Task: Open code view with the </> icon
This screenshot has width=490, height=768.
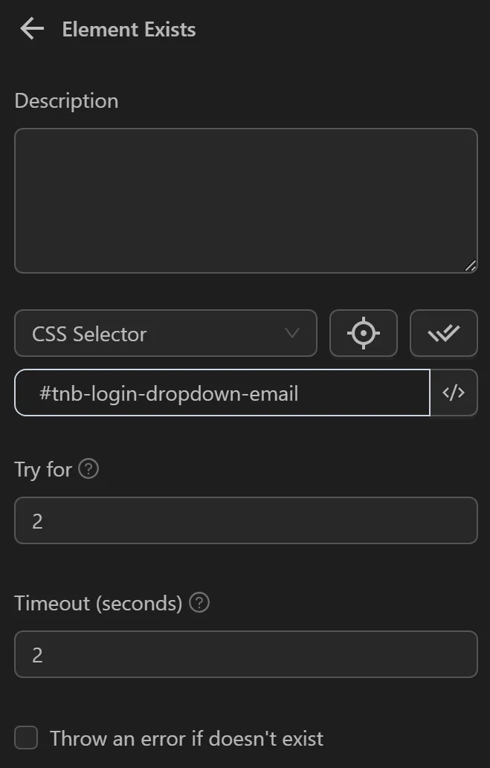Action: tap(454, 393)
